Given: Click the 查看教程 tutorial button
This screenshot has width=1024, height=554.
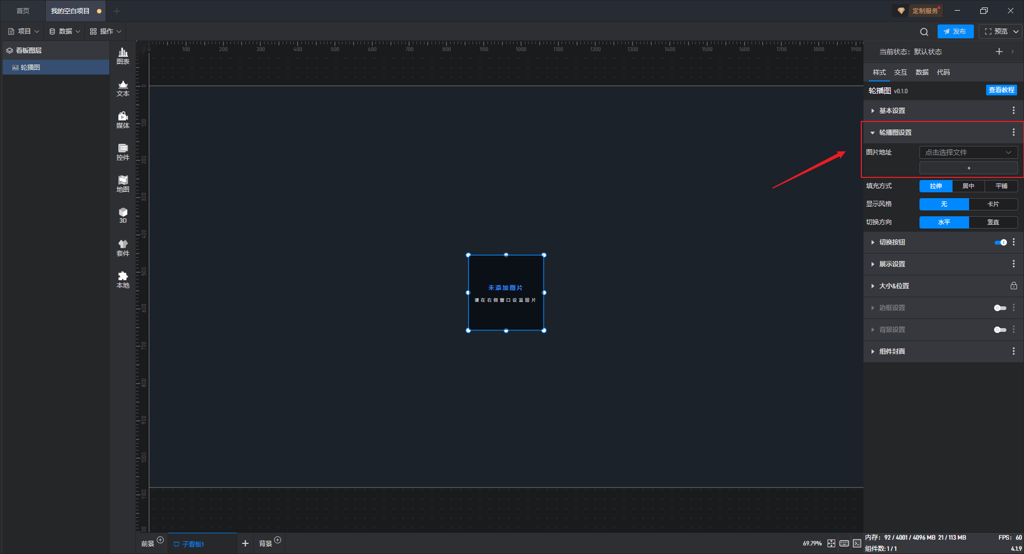Looking at the screenshot, I should point(1001,90).
